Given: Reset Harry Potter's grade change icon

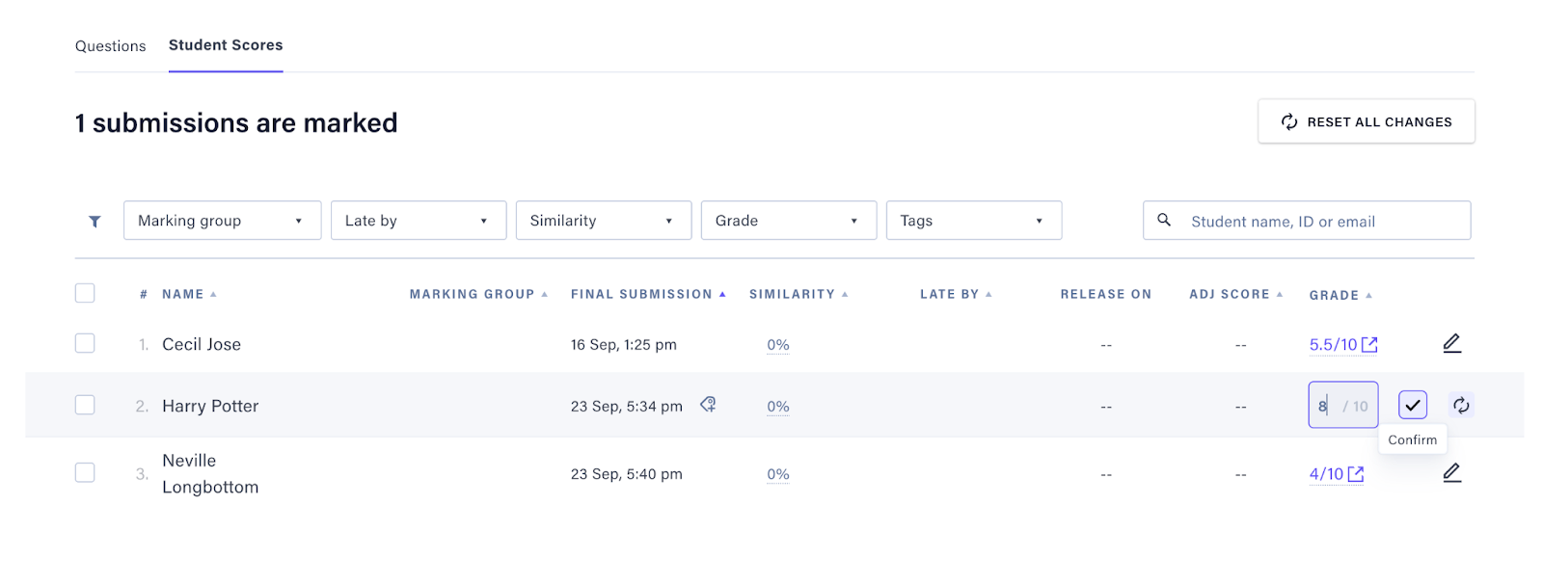Looking at the screenshot, I should [1461, 406].
